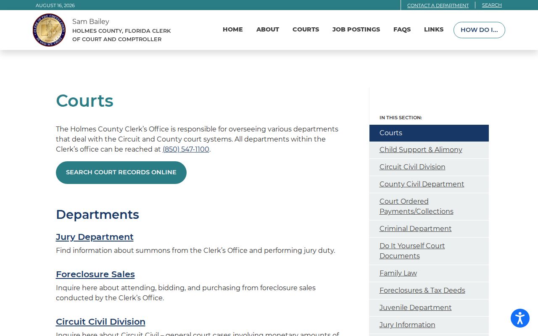The width and height of the screenshot is (538, 336).
Task: Open the Foreclosure Sales heading link
Action: (95, 274)
